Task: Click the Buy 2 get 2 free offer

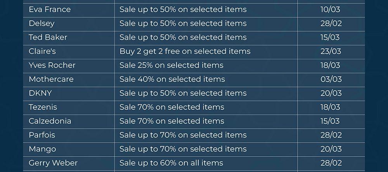Action: [185, 51]
